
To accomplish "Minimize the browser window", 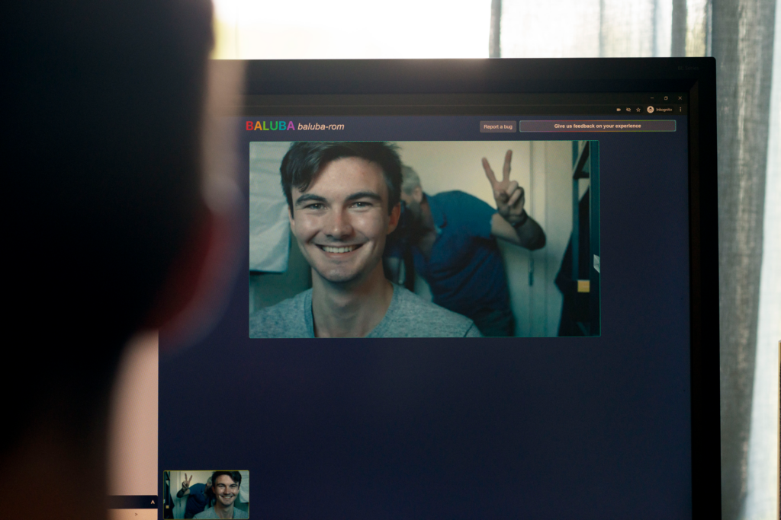I will tap(651, 98).
